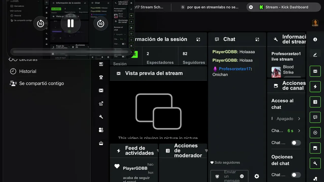
Task: Toggle moderator actions list button in right toolbar
Action: pyautogui.click(x=315, y=102)
